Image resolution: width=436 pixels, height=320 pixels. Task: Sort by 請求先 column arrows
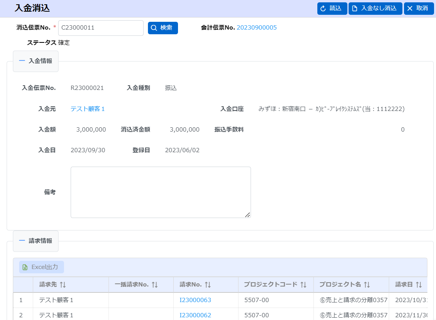(63, 285)
